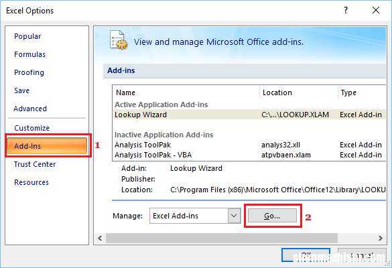Image resolution: width=392 pixels, height=268 pixels.
Task: Switch to the Proofing category
Action: (x=29, y=72)
